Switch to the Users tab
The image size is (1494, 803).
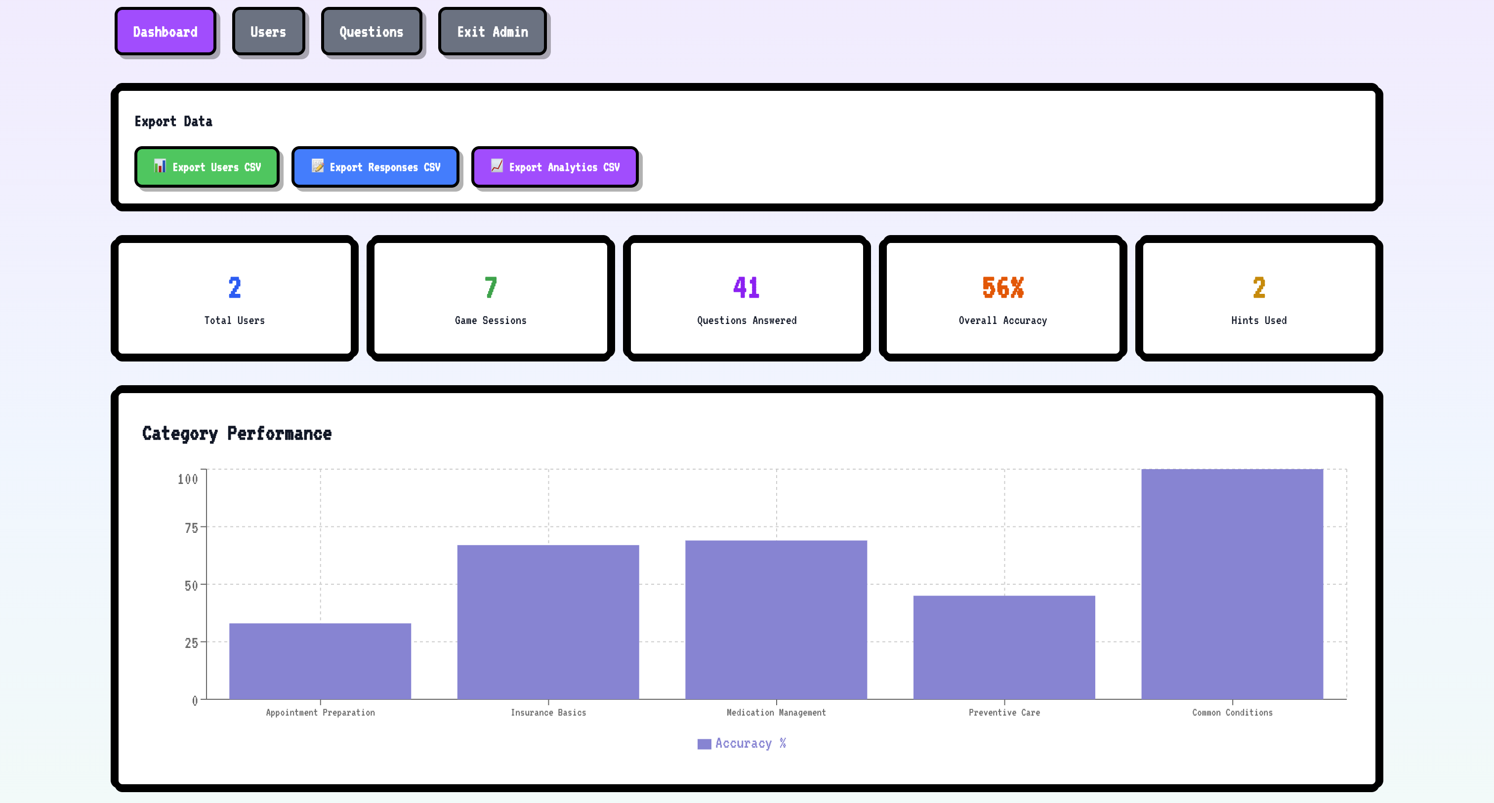pos(268,32)
